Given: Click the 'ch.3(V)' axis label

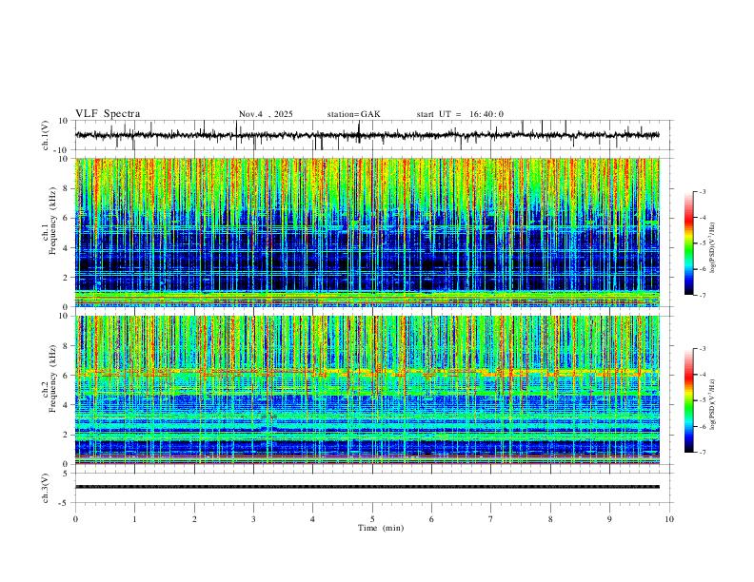Looking at the screenshot, I should pos(45,488).
